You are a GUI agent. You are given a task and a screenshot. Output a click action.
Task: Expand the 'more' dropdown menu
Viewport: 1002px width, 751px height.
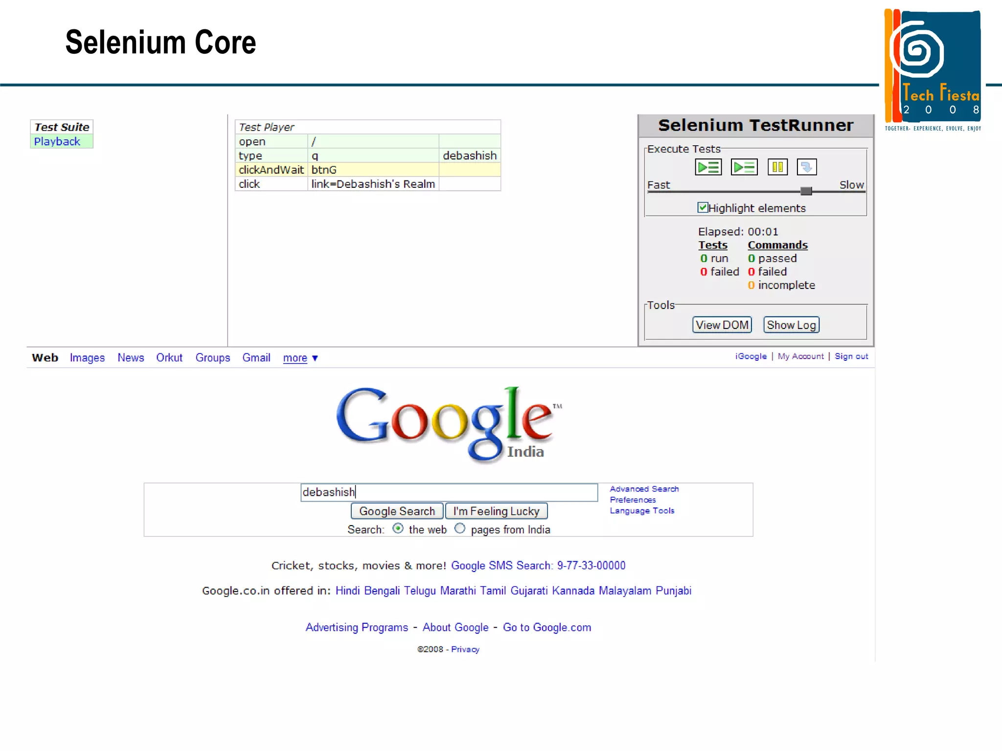295,358
